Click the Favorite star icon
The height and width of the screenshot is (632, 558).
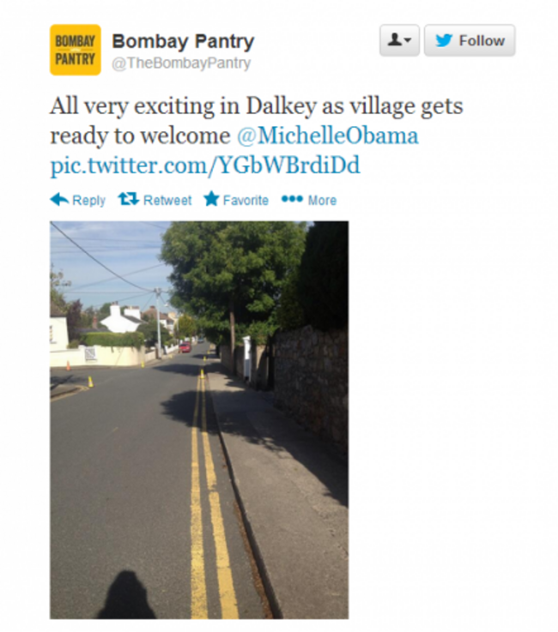tap(211, 199)
